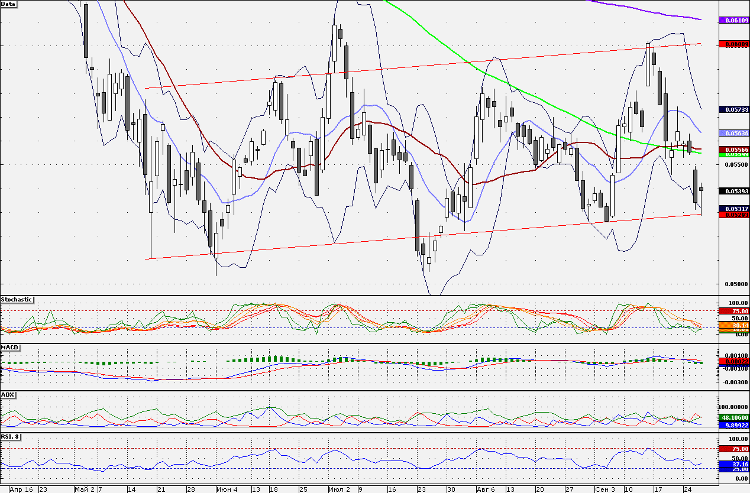Click the Май 2 date on time axis
This screenshot has width=750, height=493.
[x=84, y=489]
